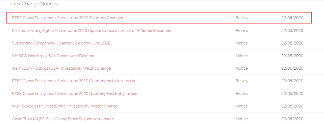Open FTSE June 2020 Quarterly Changes notice

point(67,18)
